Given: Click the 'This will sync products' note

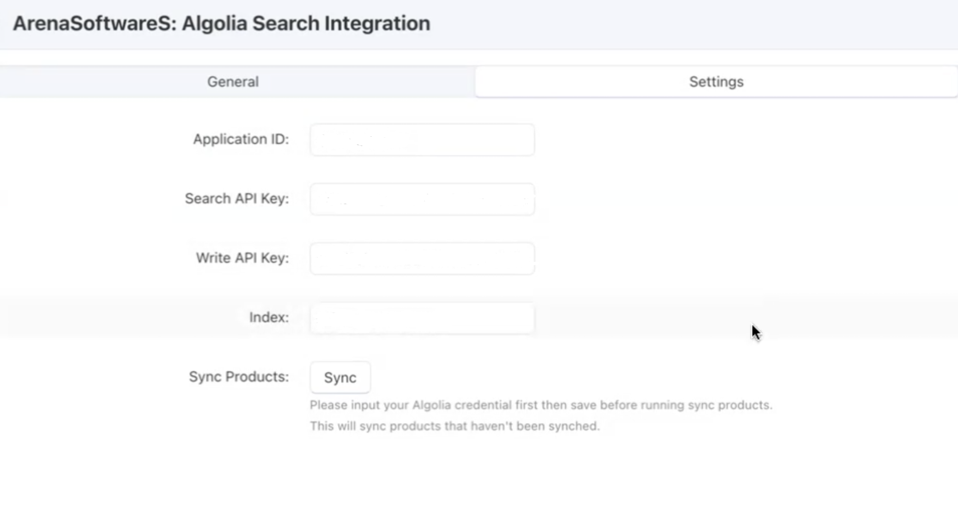Looking at the screenshot, I should [x=455, y=426].
